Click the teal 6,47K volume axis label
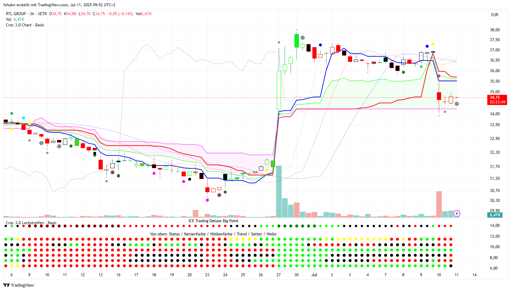Viewport: 512px width, 291px height. (495, 215)
